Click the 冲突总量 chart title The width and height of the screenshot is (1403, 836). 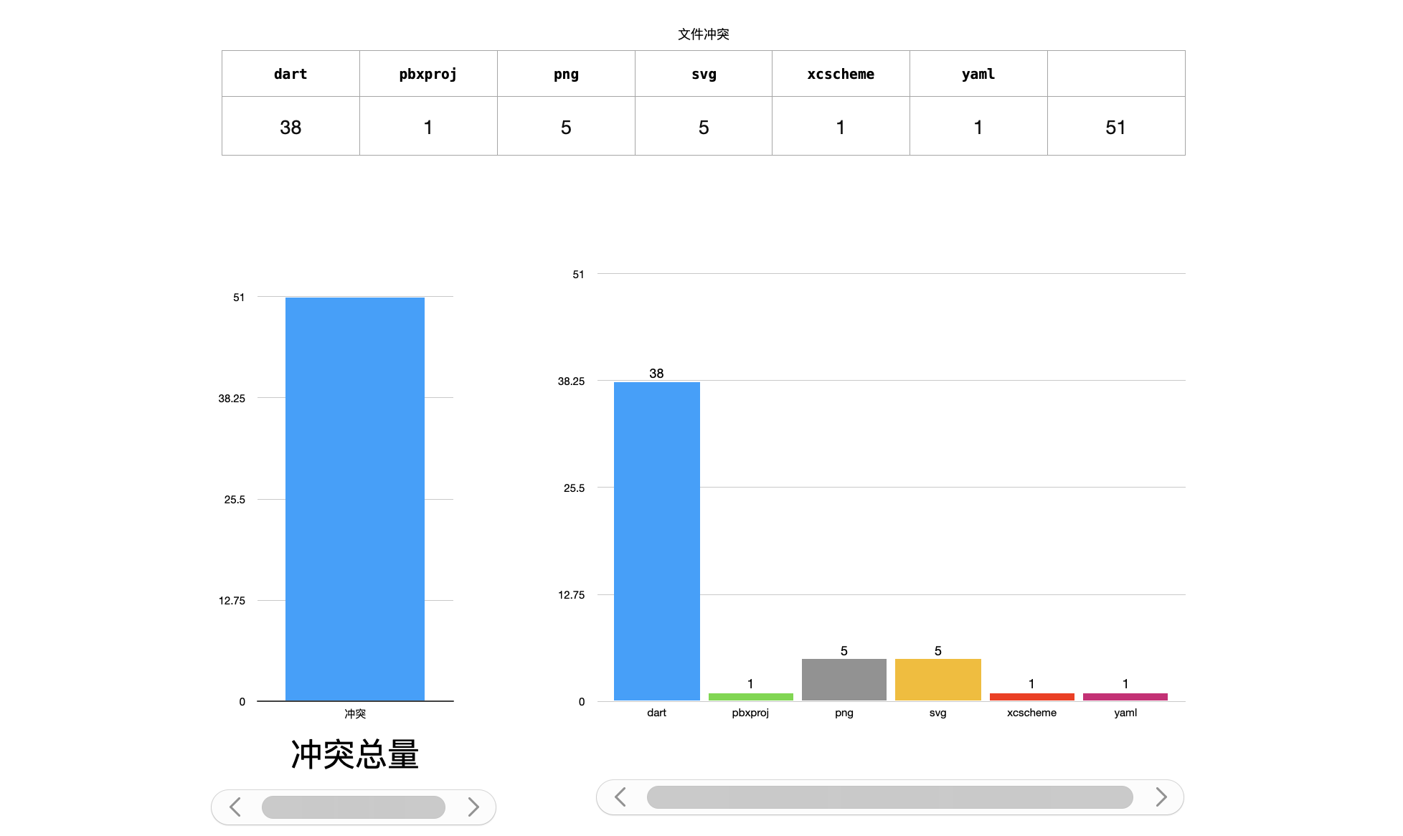pyautogui.click(x=355, y=755)
